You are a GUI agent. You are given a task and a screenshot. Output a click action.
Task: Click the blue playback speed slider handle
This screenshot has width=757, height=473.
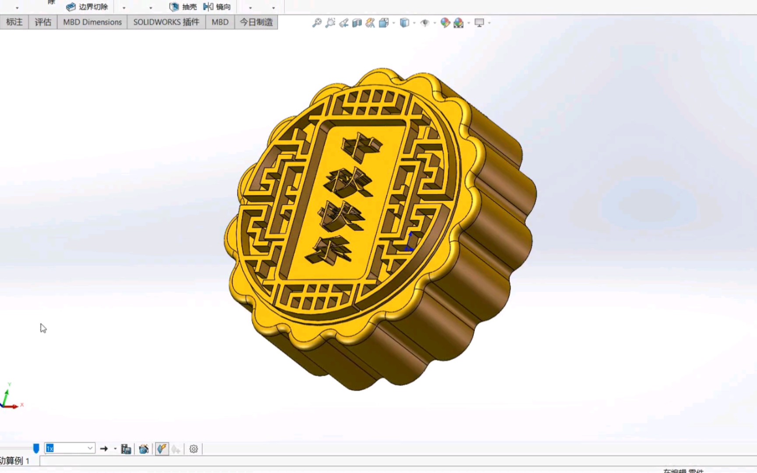[x=36, y=448]
